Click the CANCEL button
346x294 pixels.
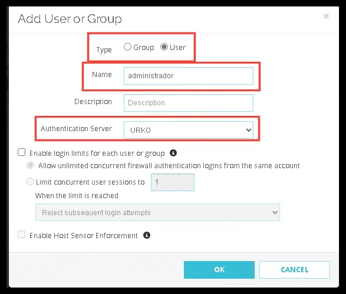[x=295, y=270]
